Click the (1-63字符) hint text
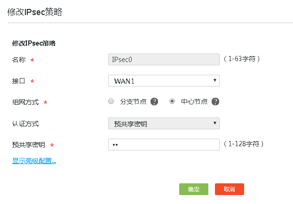Image resolution: width=293 pixels, height=204 pixels. click(x=242, y=59)
